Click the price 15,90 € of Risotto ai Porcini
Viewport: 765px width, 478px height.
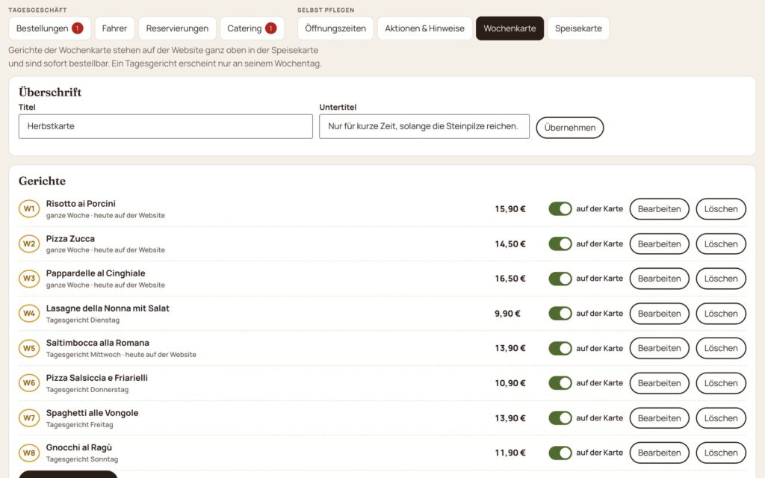[510, 209]
